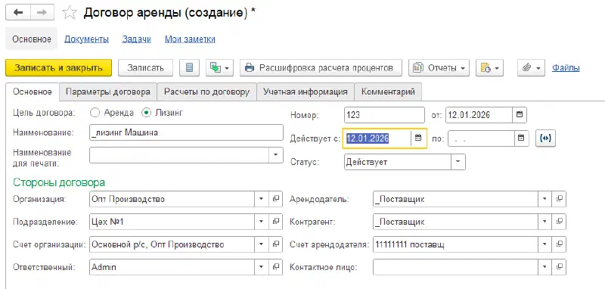This screenshot has height=289, width=605.
Task: Add form to favorites with star icon
Action: 70,13
